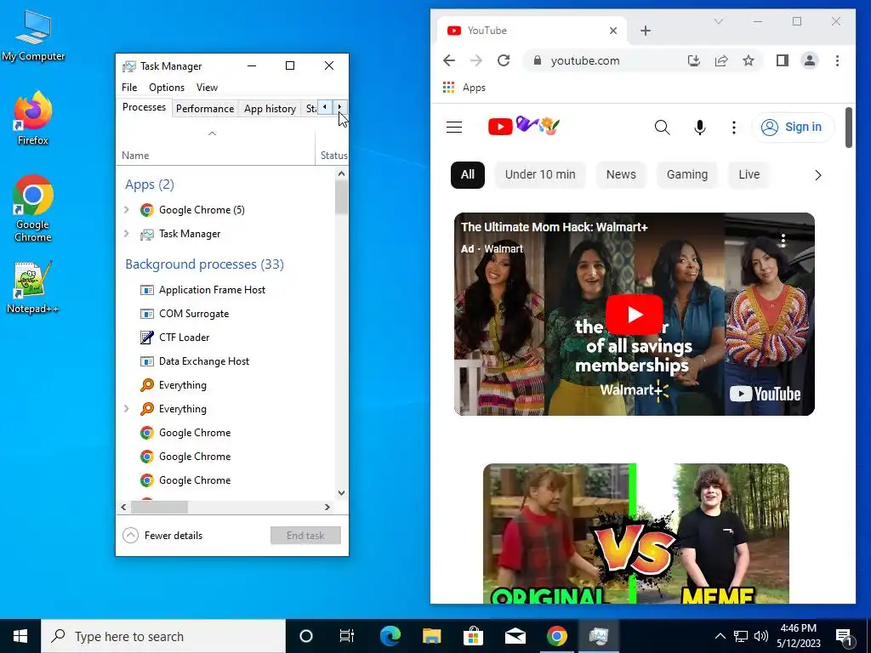Bookmark this page with star icon
Image resolution: width=871 pixels, height=653 pixels.
coord(749,60)
